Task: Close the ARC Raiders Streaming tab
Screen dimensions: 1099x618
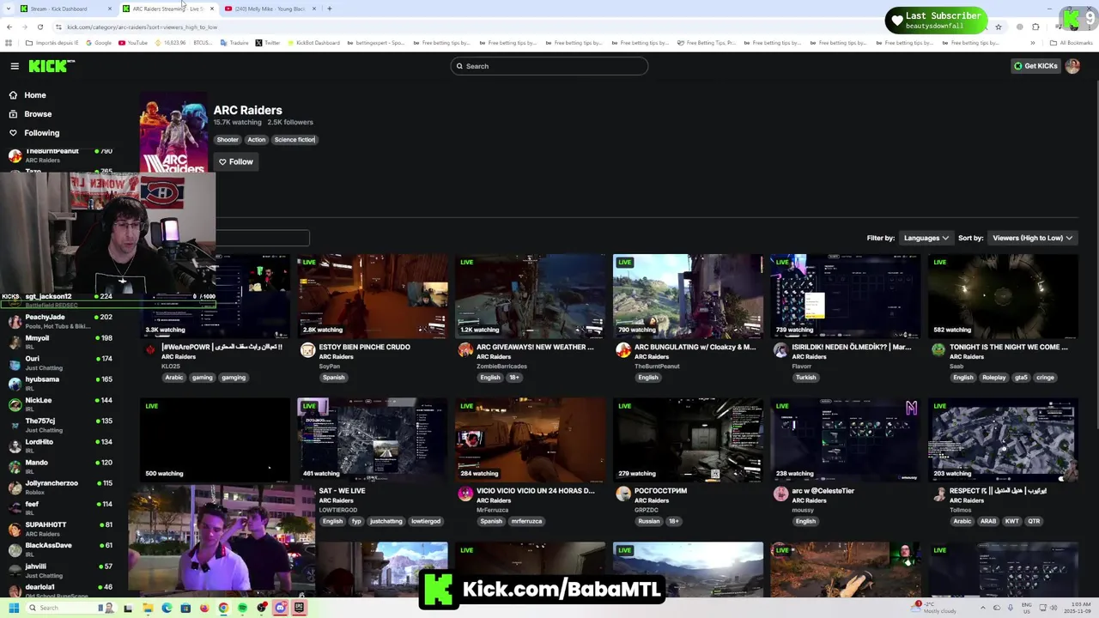Action: coord(212,9)
